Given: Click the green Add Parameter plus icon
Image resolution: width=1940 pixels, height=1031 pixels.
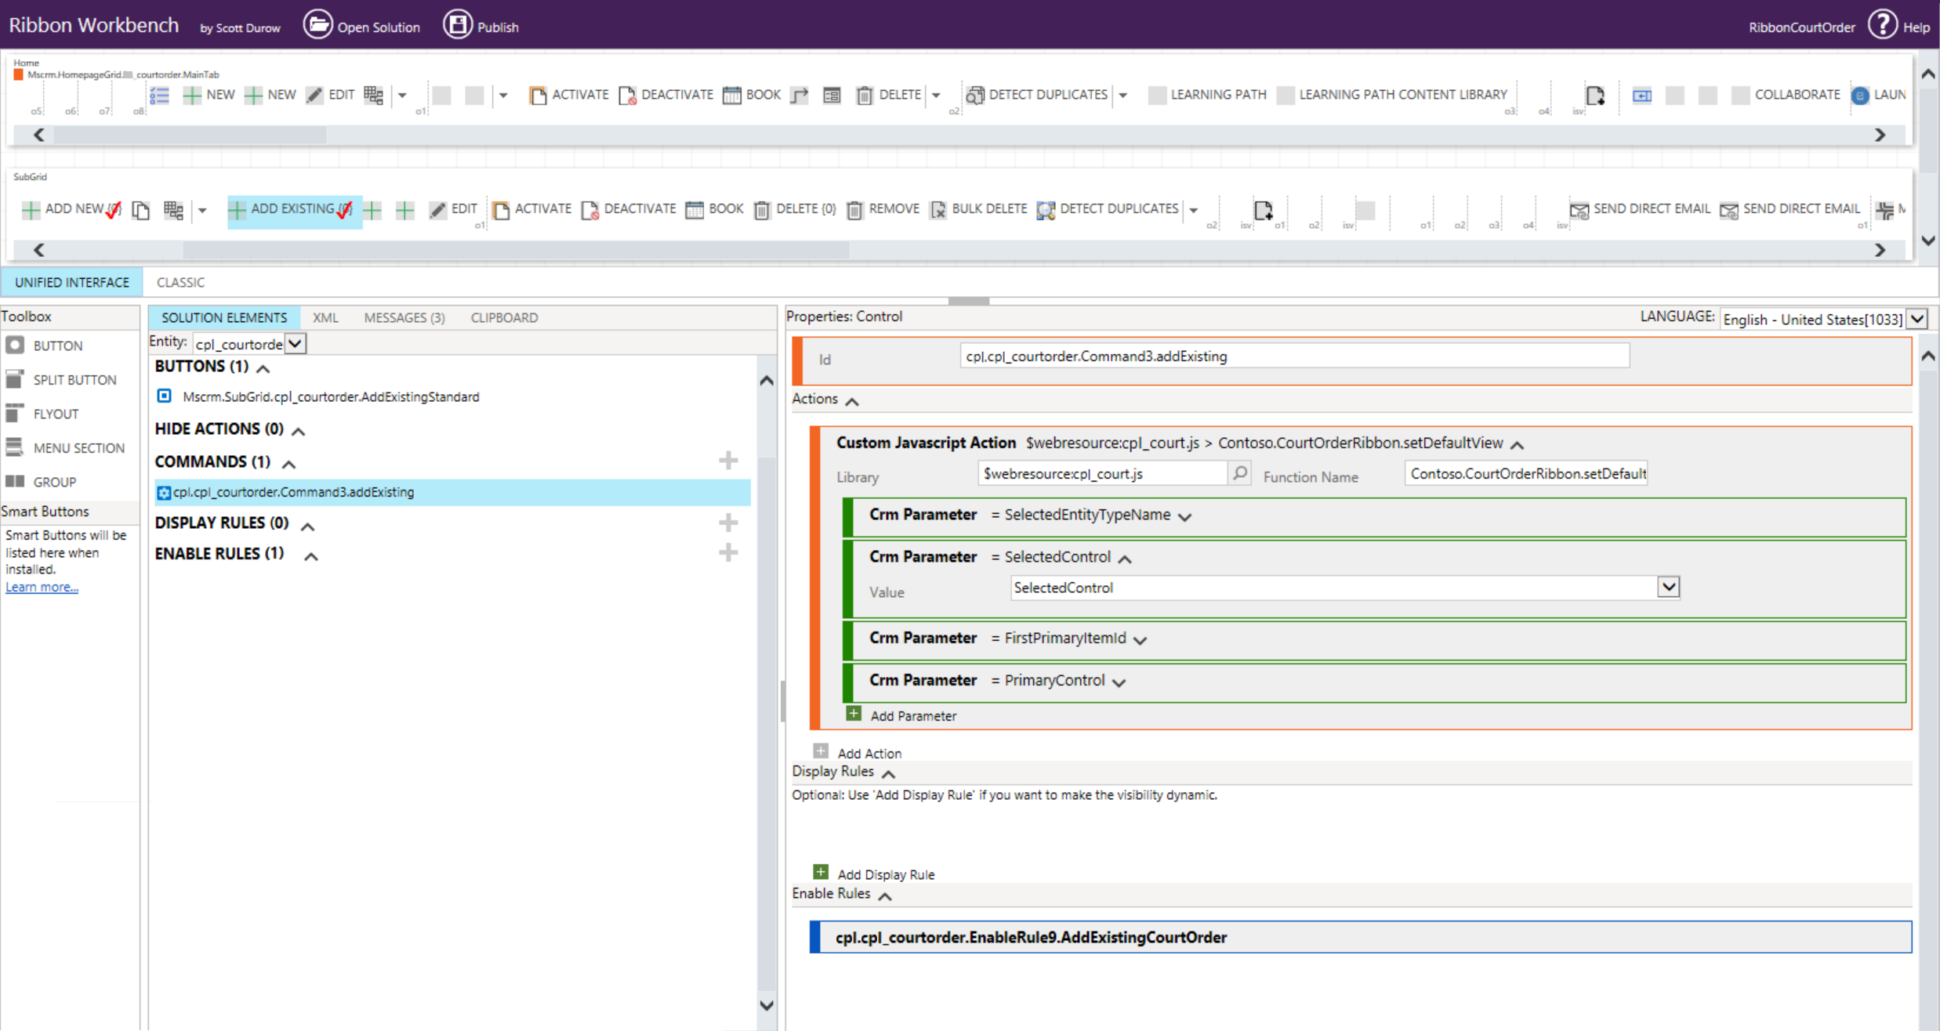Looking at the screenshot, I should (854, 714).
